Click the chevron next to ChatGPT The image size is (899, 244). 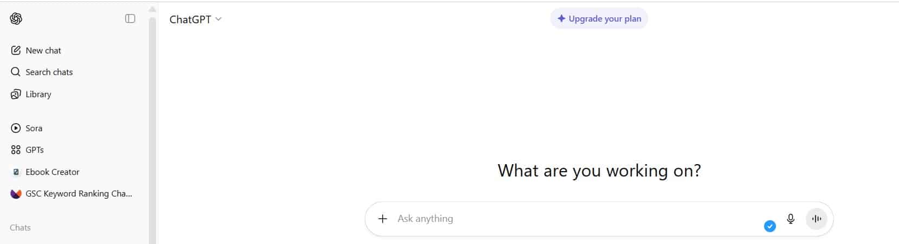tap(218, 19)
